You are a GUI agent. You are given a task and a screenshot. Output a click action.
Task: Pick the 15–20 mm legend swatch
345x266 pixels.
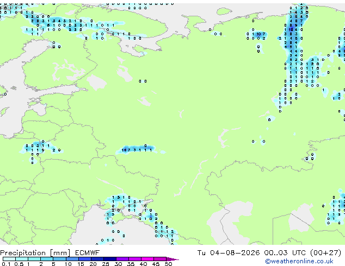[85, 259]
